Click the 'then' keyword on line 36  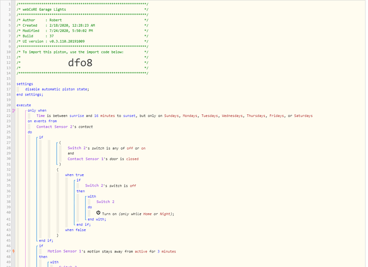[81, 191]
